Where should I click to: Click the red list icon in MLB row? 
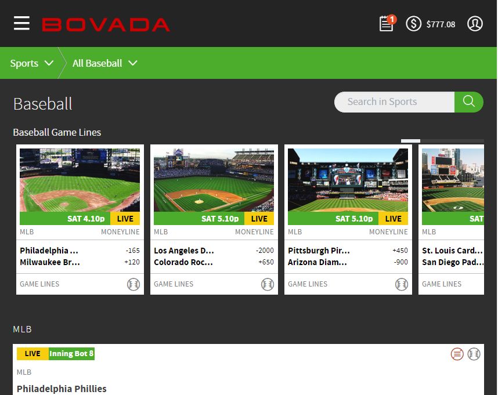point(457,354)
